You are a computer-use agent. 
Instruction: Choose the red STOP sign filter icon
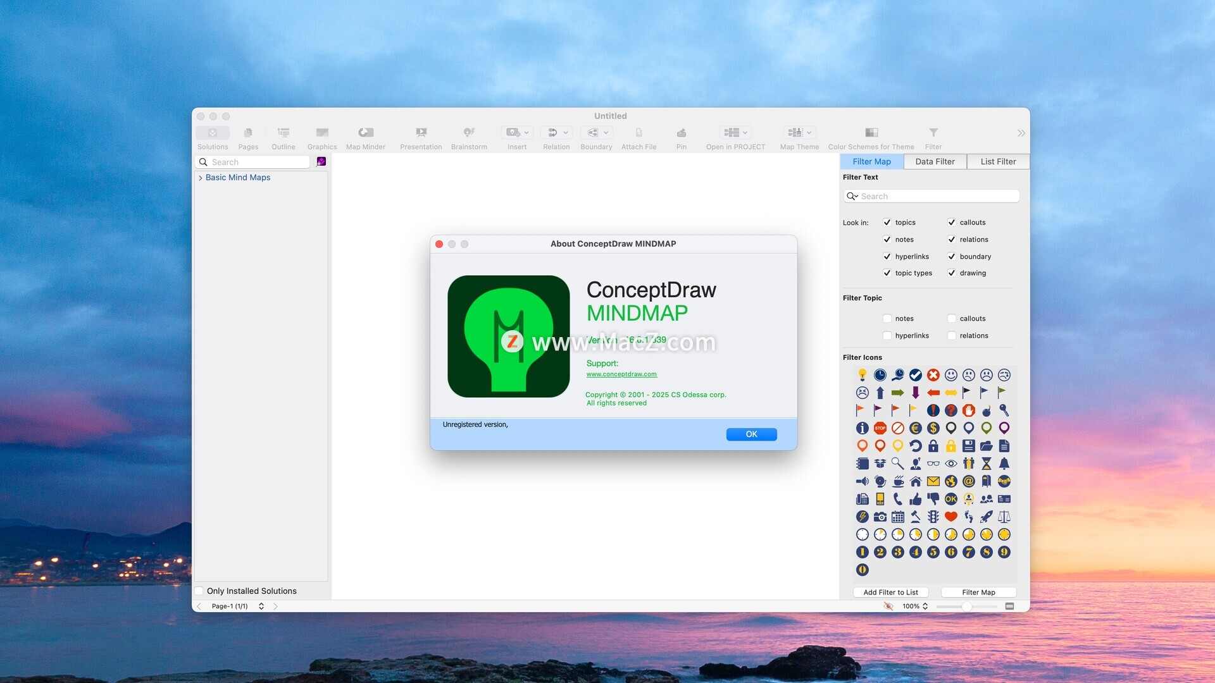click(880, 428)
